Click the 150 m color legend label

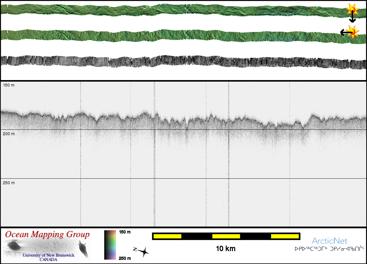(x=125, y=232)
